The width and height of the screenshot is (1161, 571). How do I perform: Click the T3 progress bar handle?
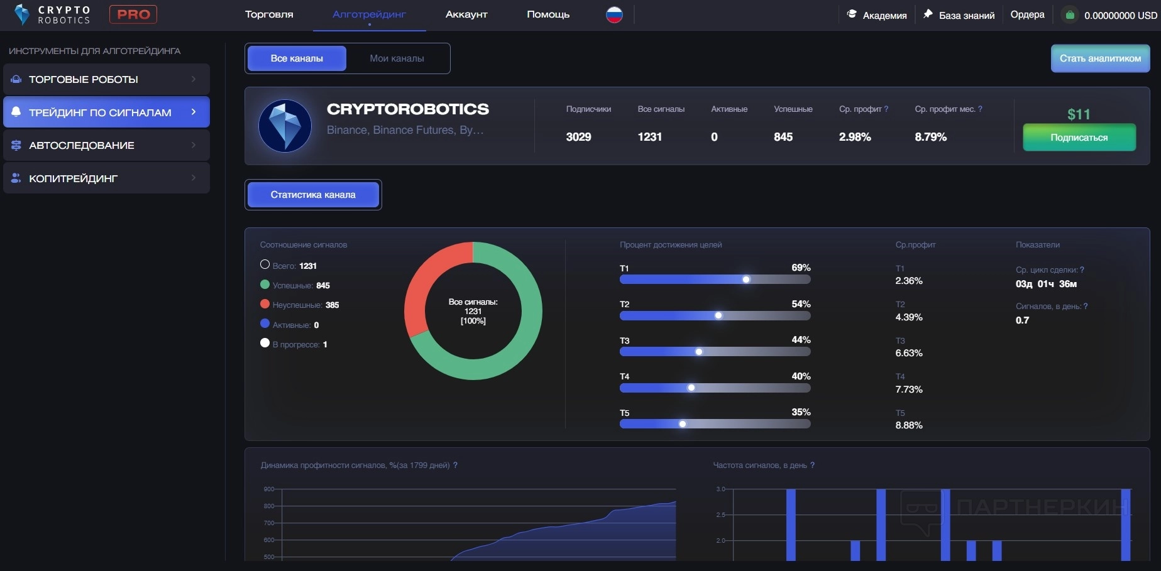699,352
